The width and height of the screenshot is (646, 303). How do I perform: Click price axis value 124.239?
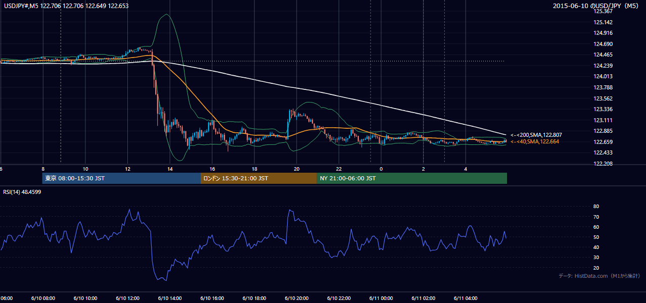[x=603, y=66]
